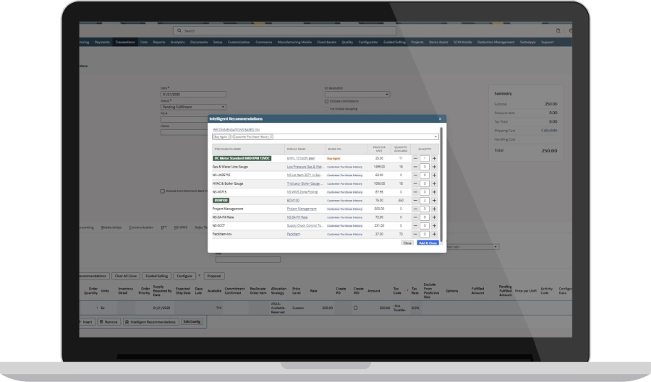651x382 pixels.
Task: Decrease PackItem-Inv quantity
Action: point(414,234)
